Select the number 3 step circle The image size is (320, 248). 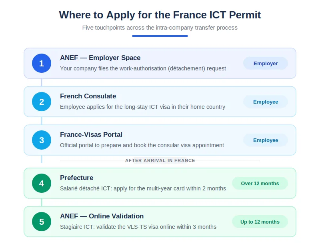click(x=42, y=140)
